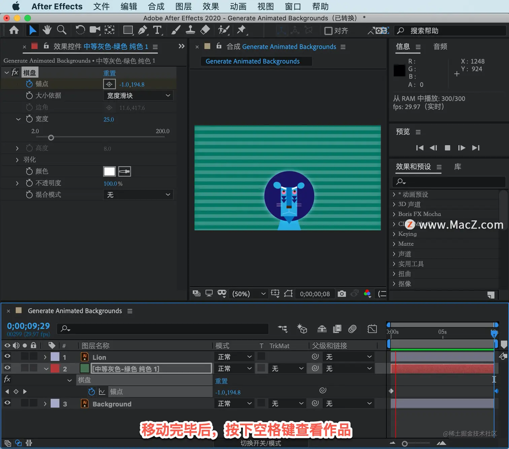Select the Brush tool
This screenshot has height=449, width=509.
click(176, 30)
